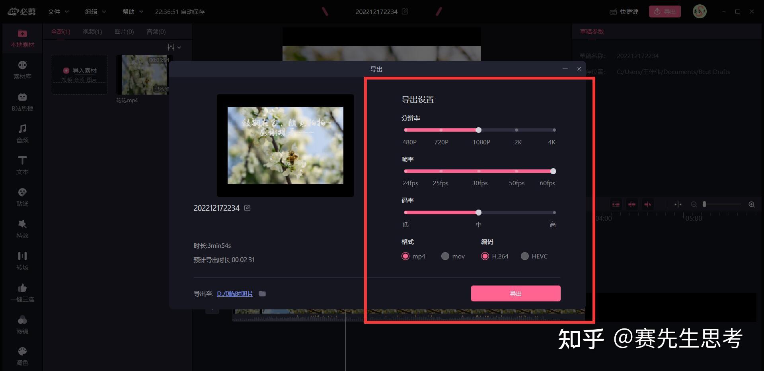Minimize the 导出 export dialog

coord(565,69)
